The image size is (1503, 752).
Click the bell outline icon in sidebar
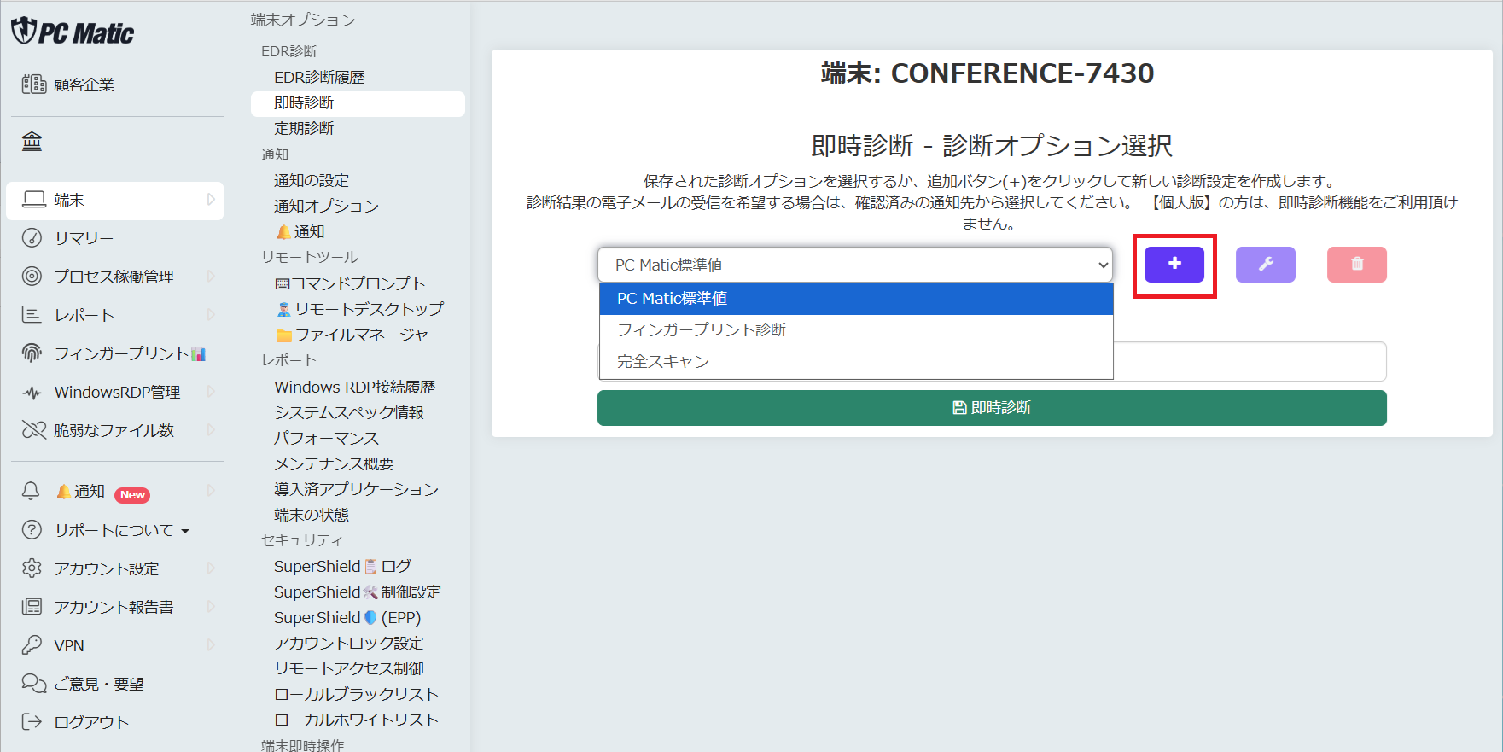[31, 491]
